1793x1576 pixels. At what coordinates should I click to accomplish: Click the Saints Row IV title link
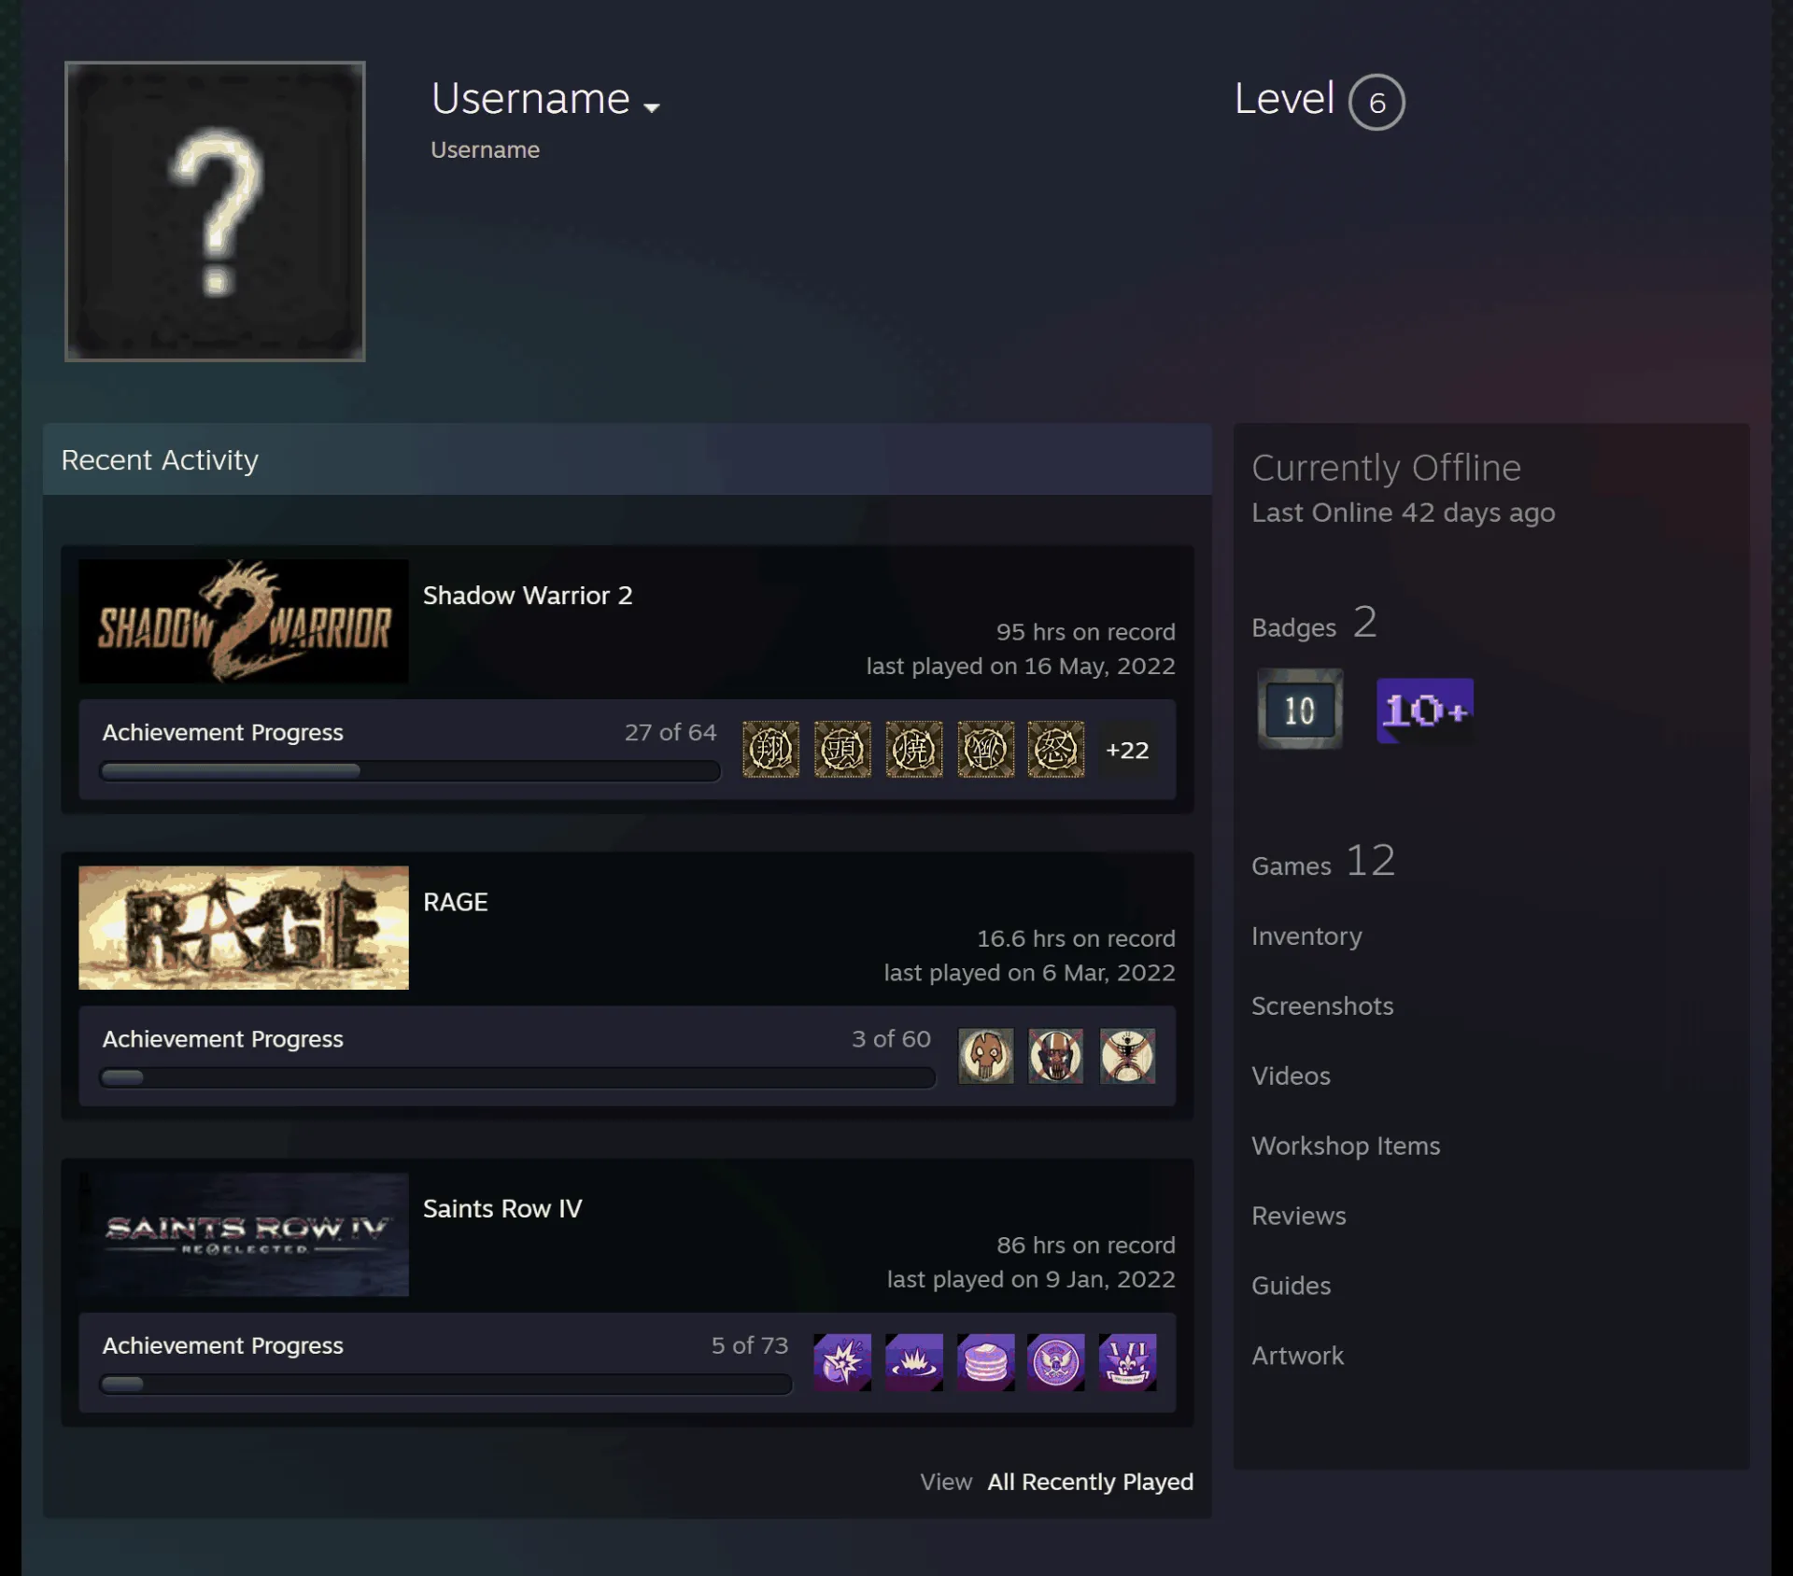click(502, 1209)
